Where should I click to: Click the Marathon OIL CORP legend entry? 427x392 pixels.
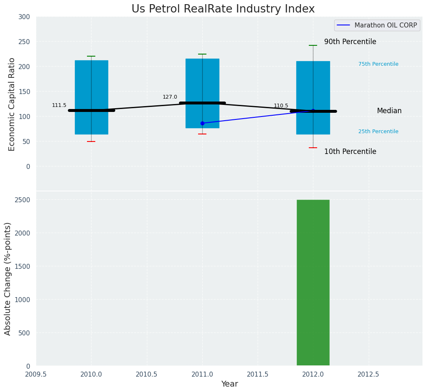point(385,25)
